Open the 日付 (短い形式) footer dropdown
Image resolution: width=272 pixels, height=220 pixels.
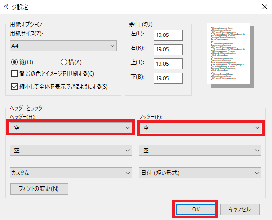200,173
